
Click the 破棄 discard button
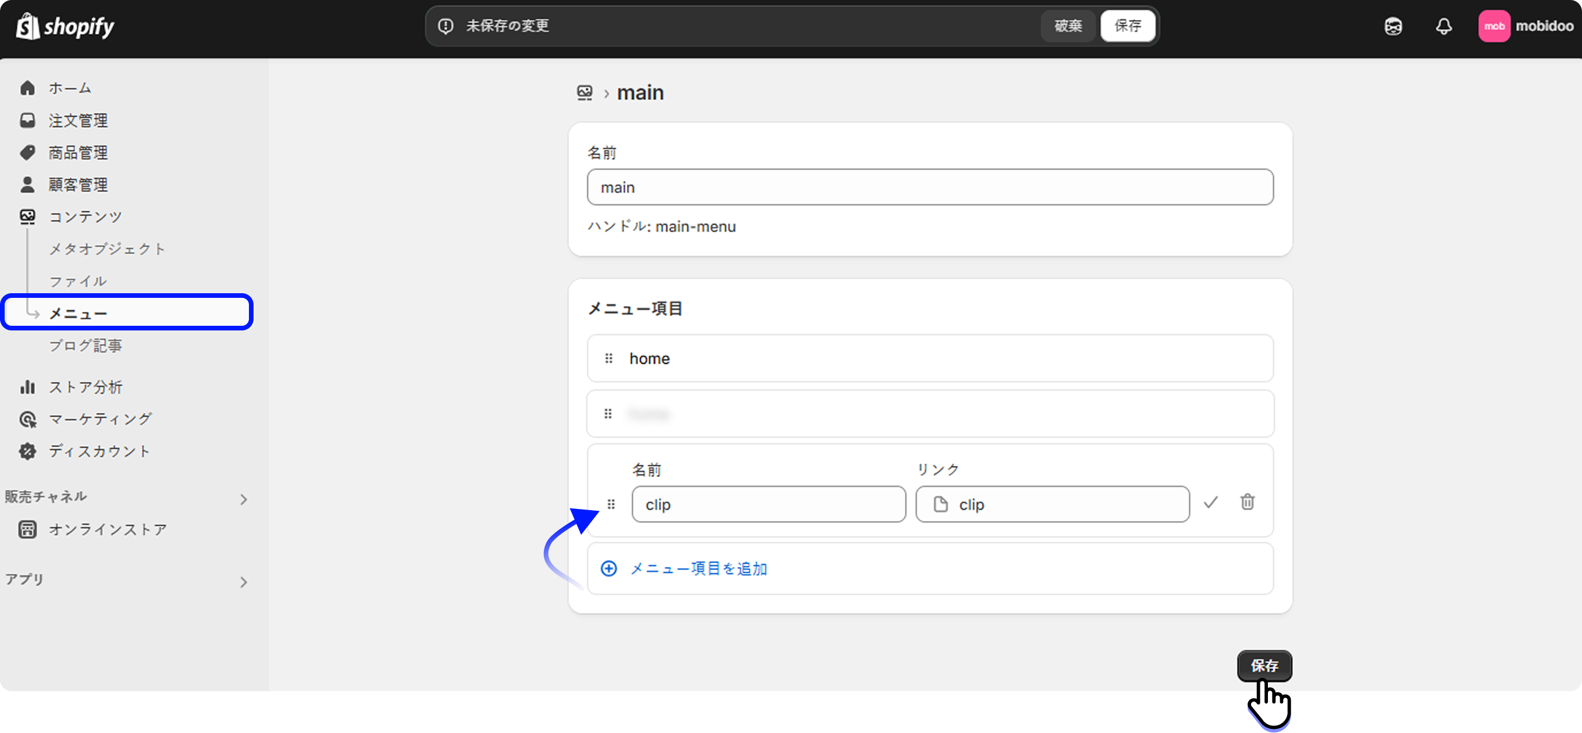pyautogui.click(x=1067, y=26)
